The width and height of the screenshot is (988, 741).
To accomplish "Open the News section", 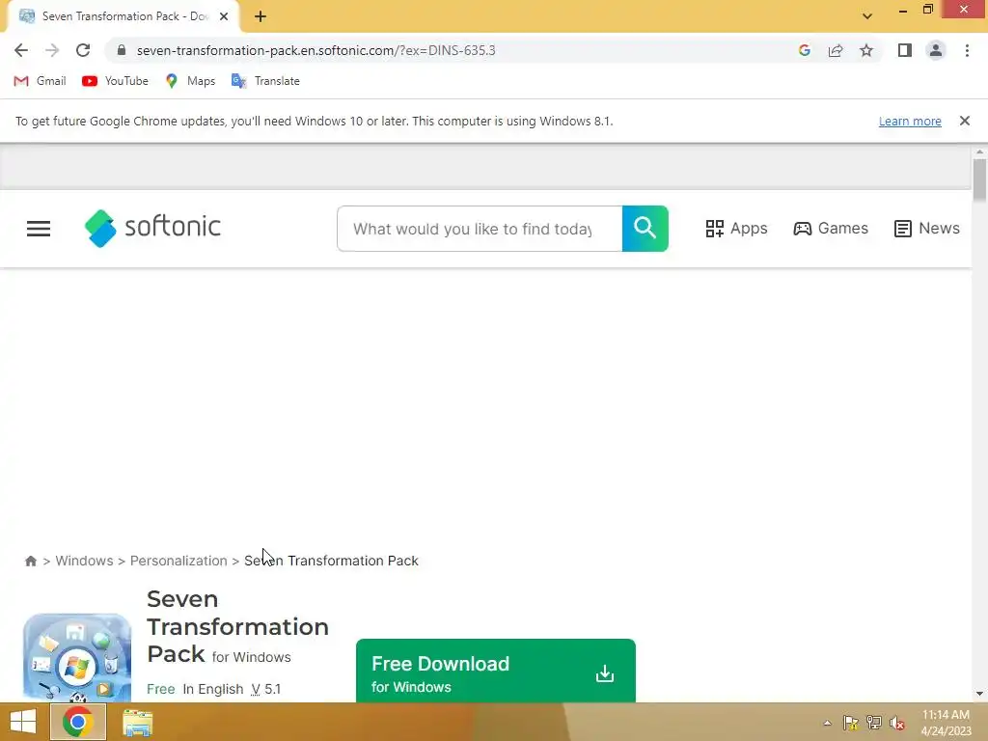I will (x=927, y=228).
